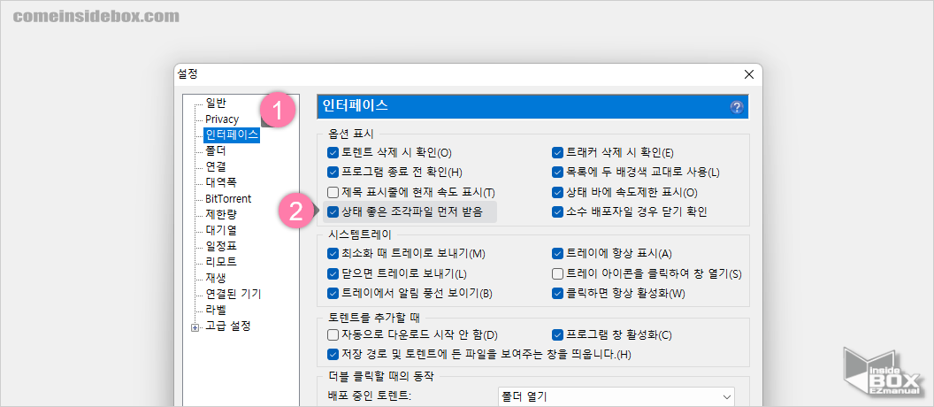The height and width of the screenshot is (407, 934).
Task: Open the help icon in the 인터페이스 header
Action: 737,107
